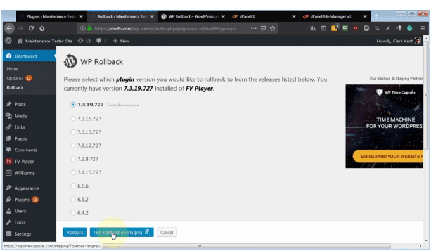Select version 7.3.19.727 radio button
This screenshot has height=251, width=431.
click(73, 105)
